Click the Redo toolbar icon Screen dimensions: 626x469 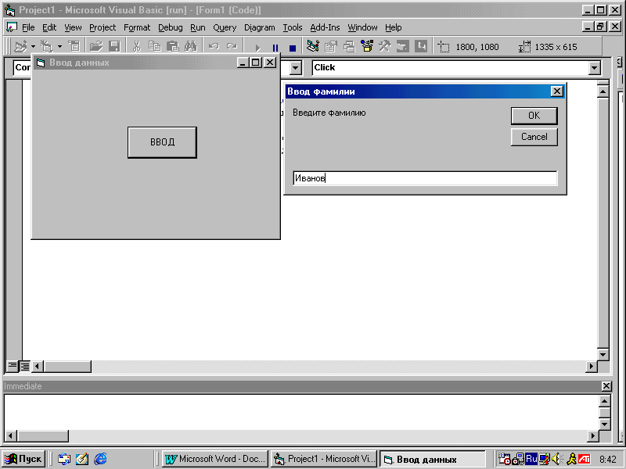(x=232, y=46)
